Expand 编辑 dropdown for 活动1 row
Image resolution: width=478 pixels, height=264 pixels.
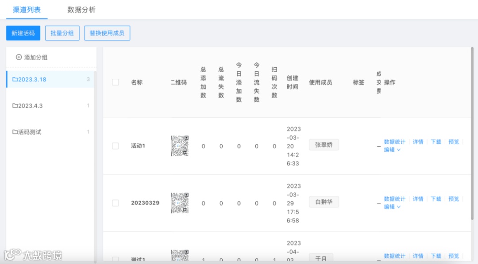(392, 150)
